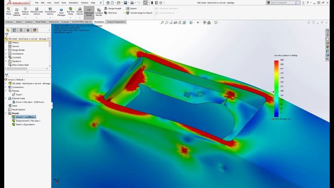Screen dimensions: 334x188
Task: Expand the Run This Study dropdown arrow
Action: click(x=70, y=17)
